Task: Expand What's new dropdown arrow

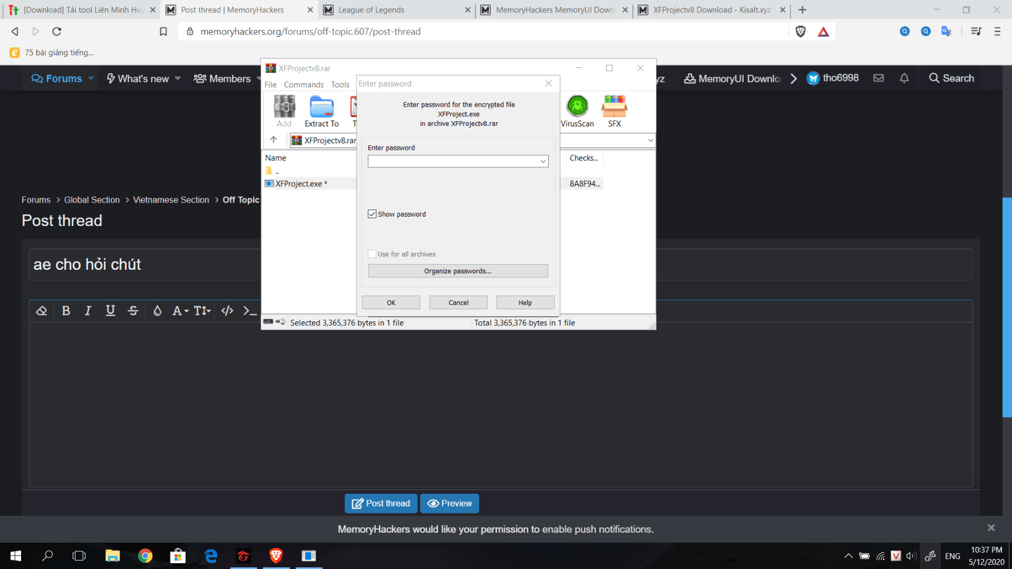Action: [177, 78]
